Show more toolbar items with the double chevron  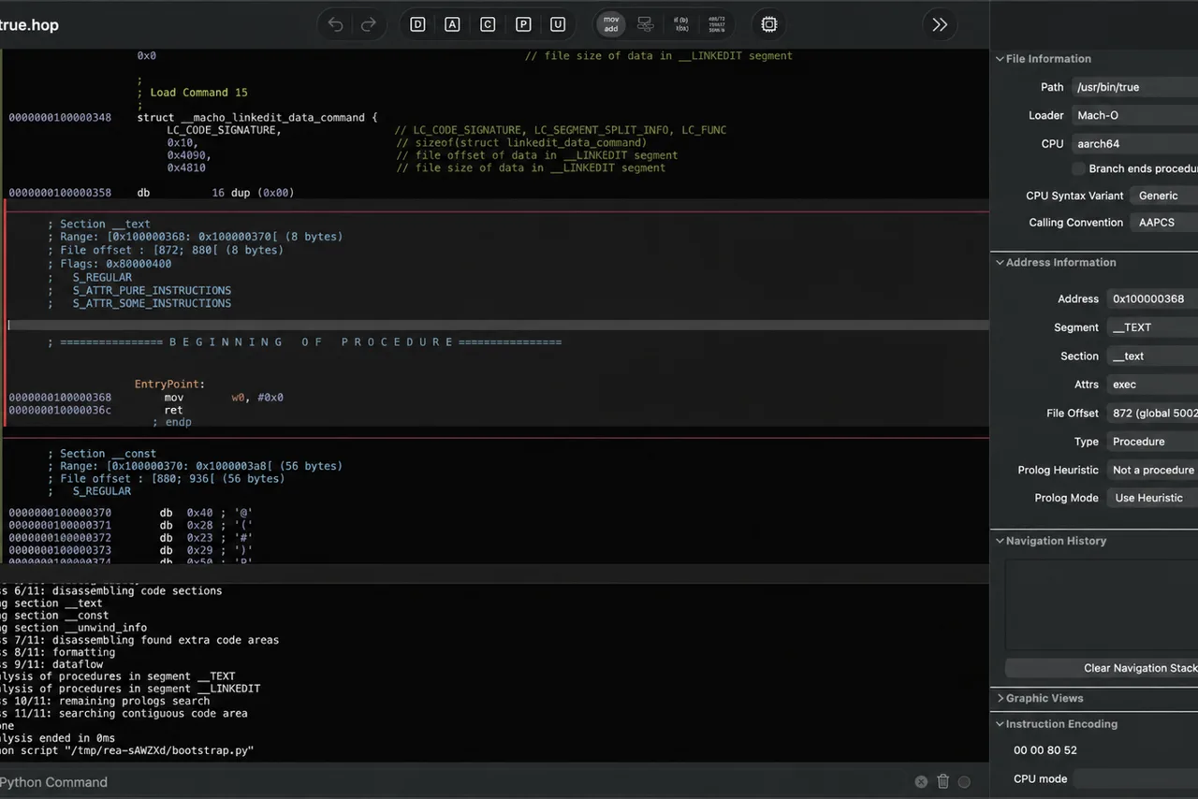coord(940,24)
